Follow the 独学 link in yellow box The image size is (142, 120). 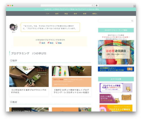point(43,43)
